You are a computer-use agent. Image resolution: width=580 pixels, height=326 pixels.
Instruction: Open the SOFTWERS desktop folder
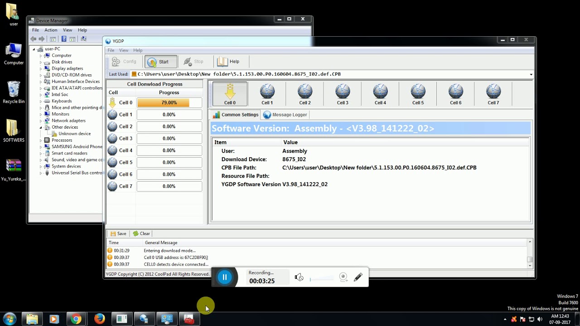coord(14,131)
